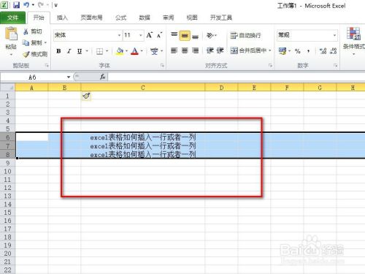Open the alignment group dialog launcher
This screenshot has height=274, width=365.
(x=270, y=66)
